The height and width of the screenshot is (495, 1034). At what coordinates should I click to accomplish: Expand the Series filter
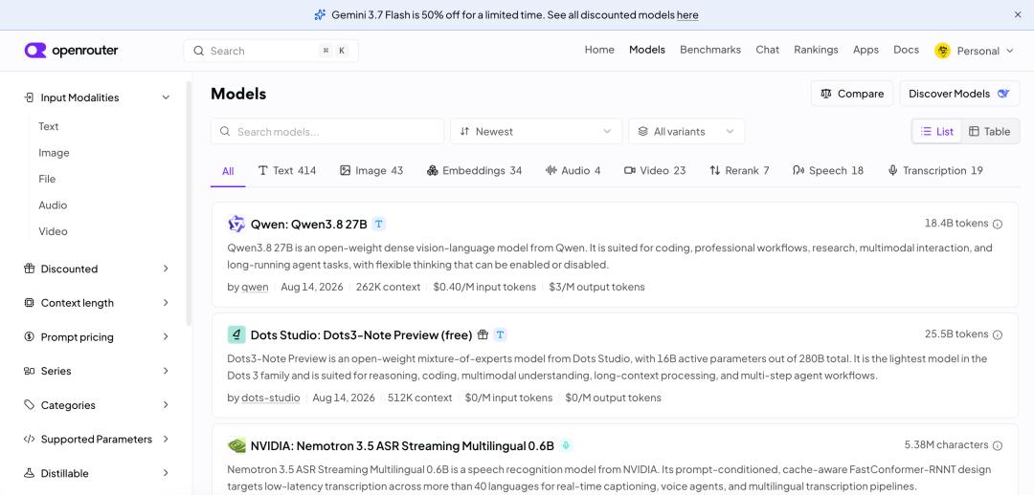click(x=97, y=371)
